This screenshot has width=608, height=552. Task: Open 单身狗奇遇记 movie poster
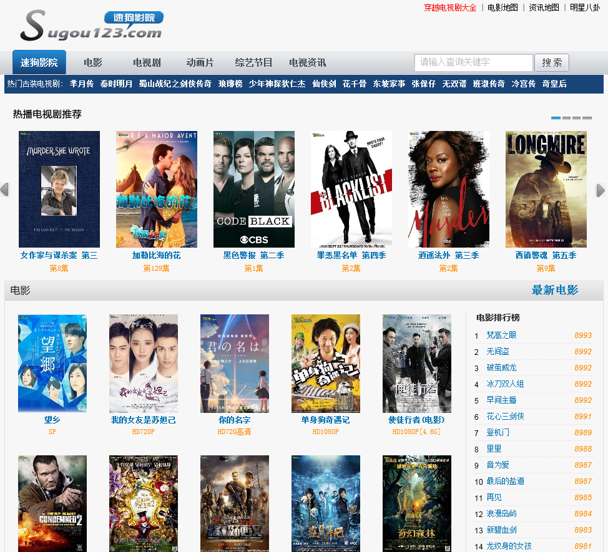point(326,364)
